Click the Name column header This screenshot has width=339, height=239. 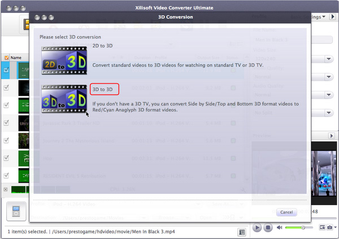(16, 57)
